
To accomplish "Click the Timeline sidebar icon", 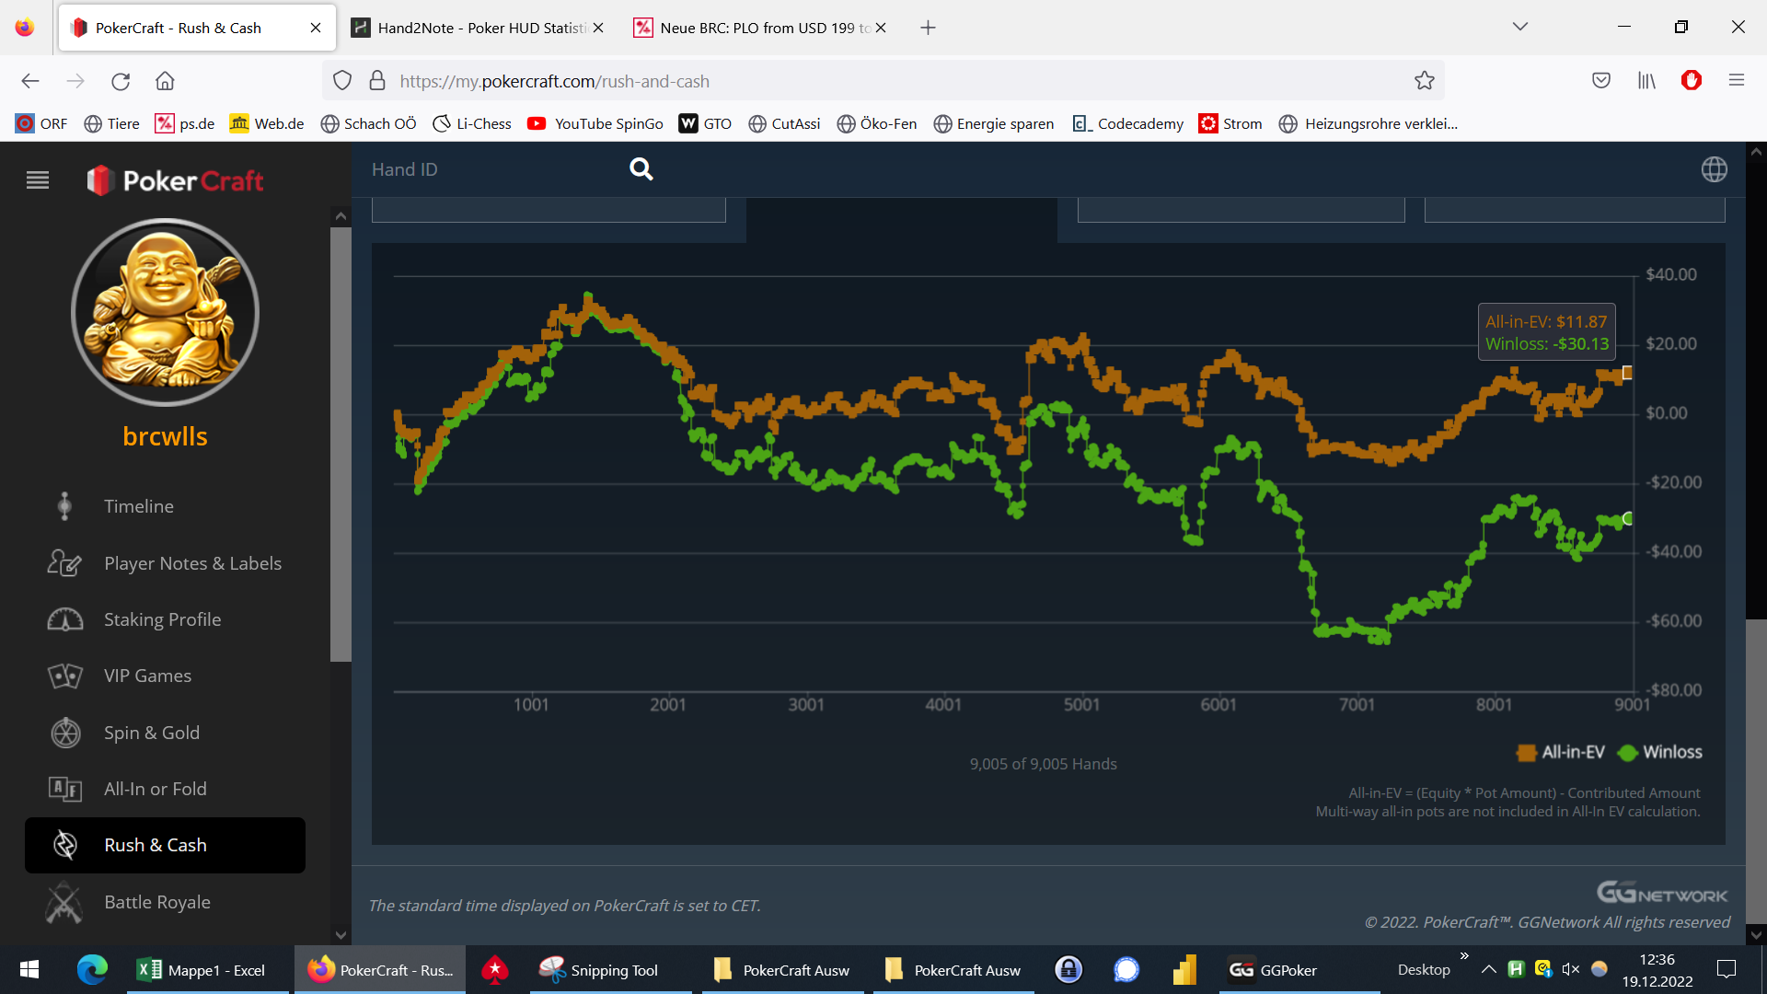I will click(64, 506).
